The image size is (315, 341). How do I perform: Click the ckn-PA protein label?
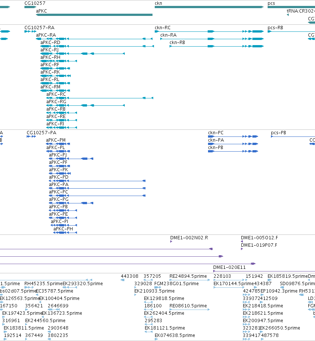(x=216, y=140)
